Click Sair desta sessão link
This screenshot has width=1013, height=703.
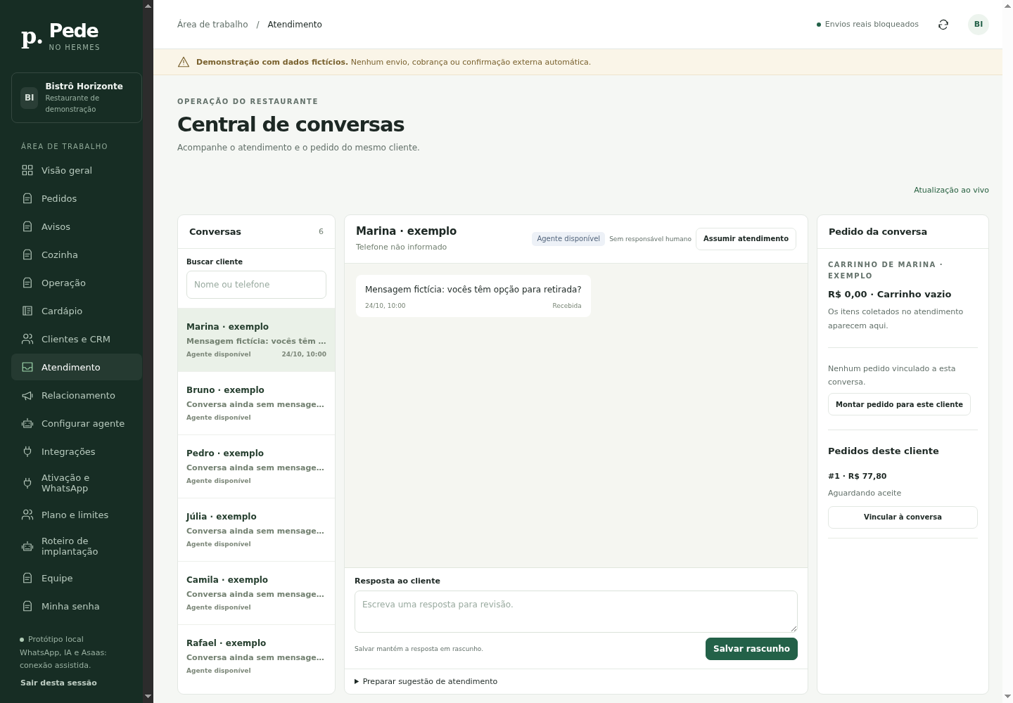click(x=58, y=683)
